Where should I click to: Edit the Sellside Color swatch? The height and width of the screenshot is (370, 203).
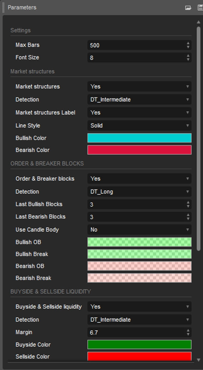139,356
